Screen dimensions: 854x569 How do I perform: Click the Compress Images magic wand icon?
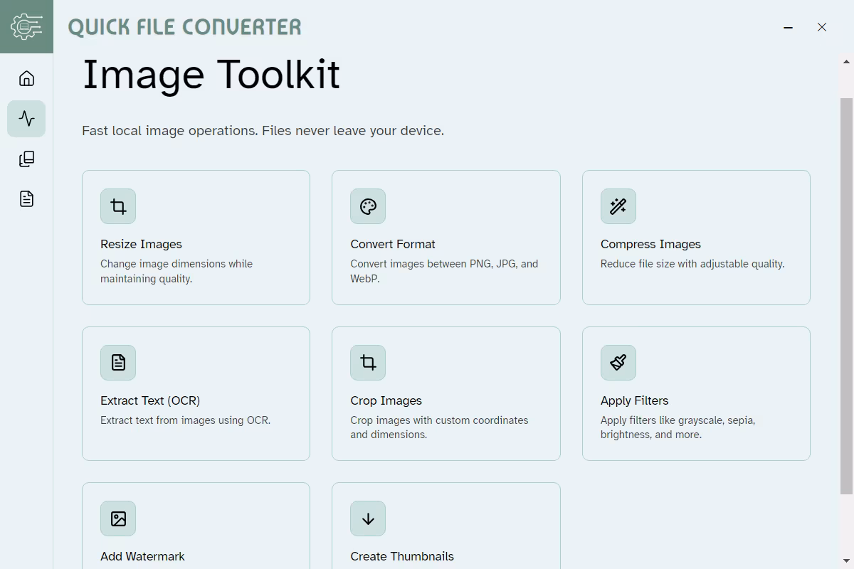(x=618, y=206)
